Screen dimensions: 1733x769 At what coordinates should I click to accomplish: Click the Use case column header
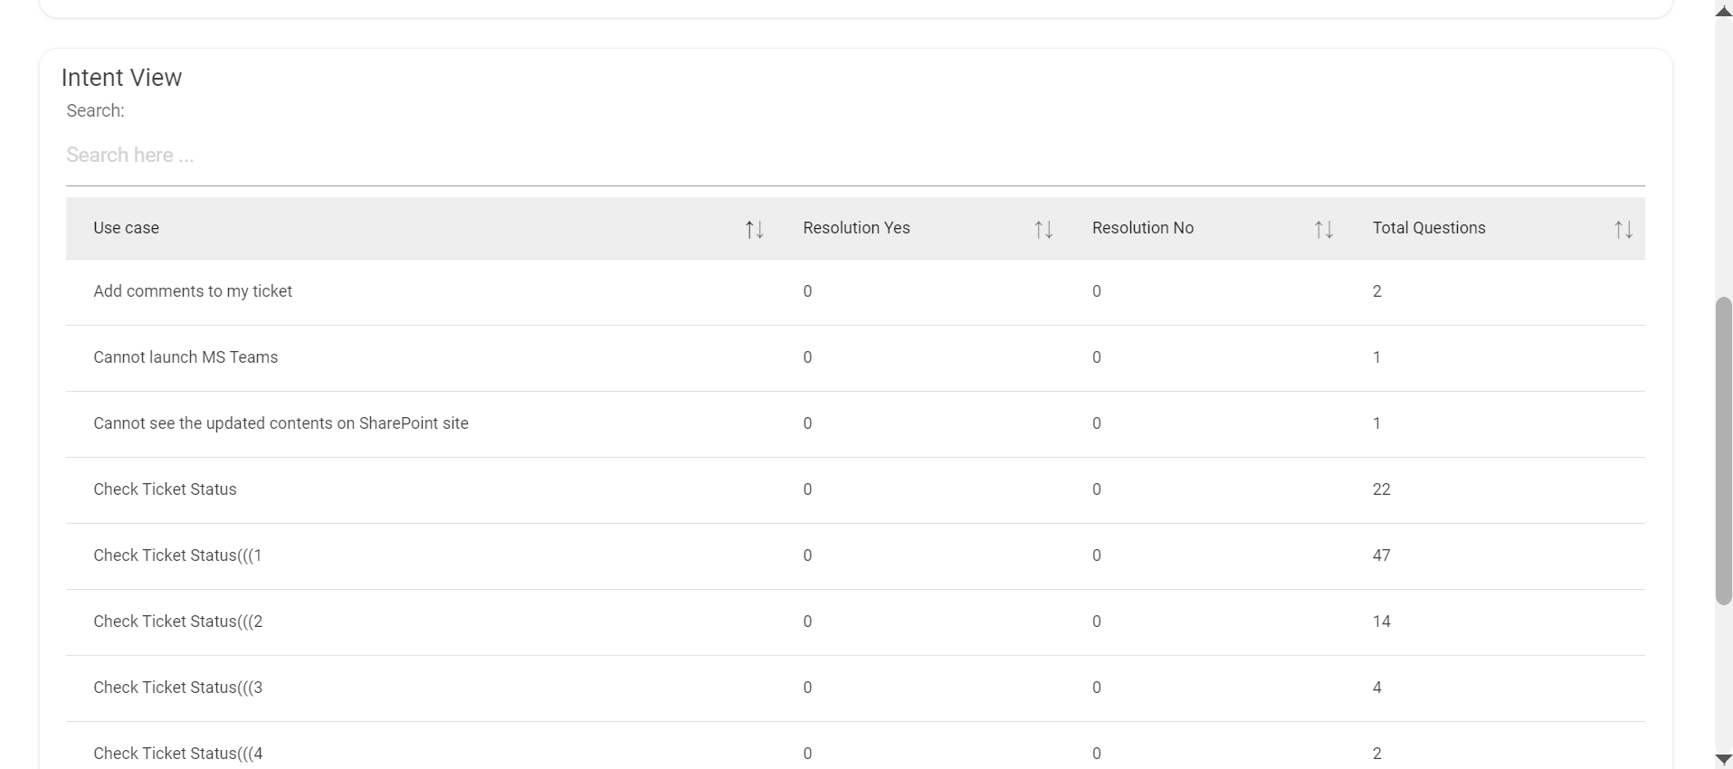(x=127, y=229)
